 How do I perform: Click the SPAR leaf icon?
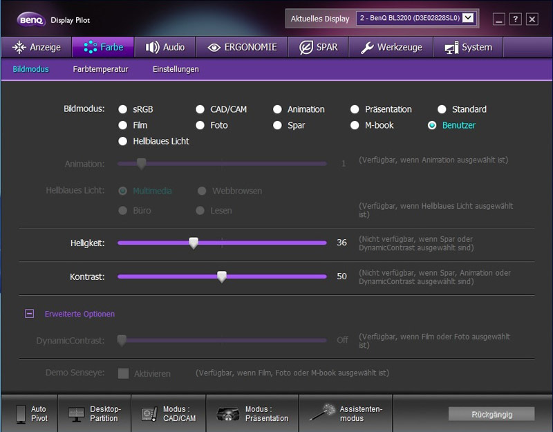(x=306, y=47)
